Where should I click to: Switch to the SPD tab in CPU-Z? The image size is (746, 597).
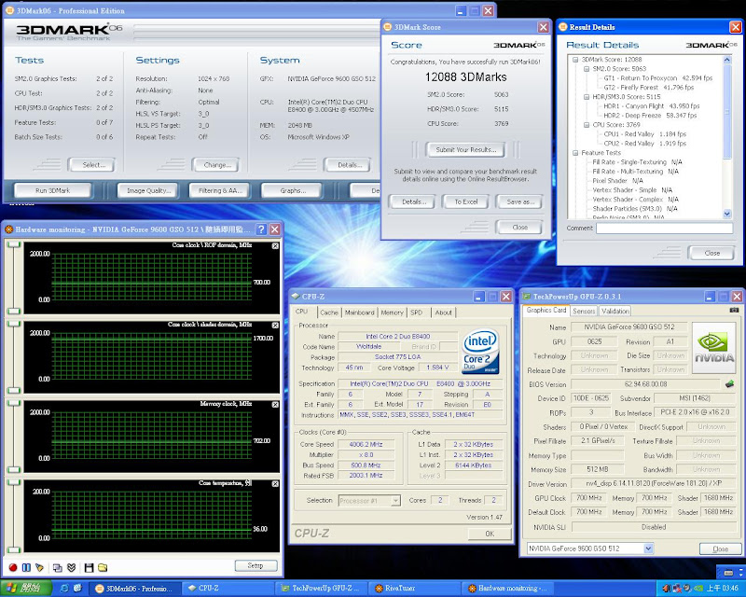416,312
